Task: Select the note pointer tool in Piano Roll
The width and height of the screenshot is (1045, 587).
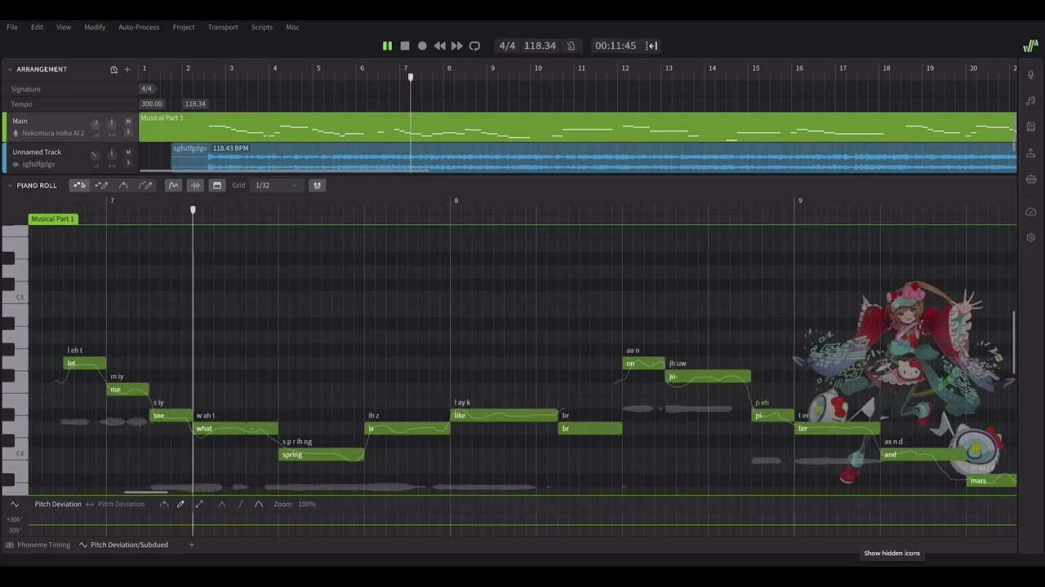Action: [x=79, y=185]
